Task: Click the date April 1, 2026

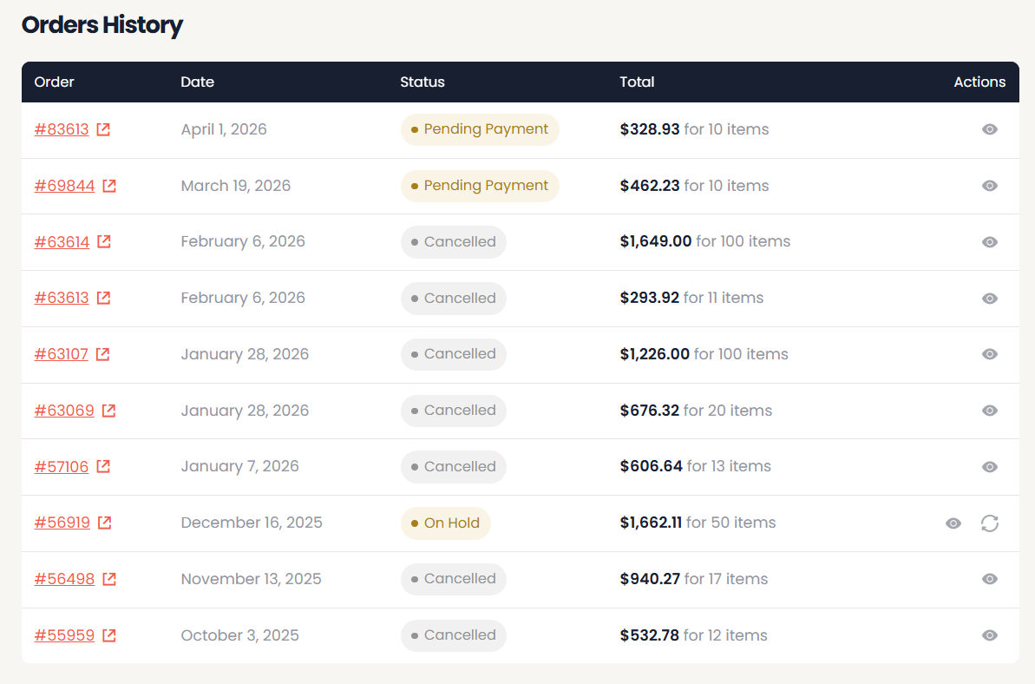Action: [x=224, y=129]
